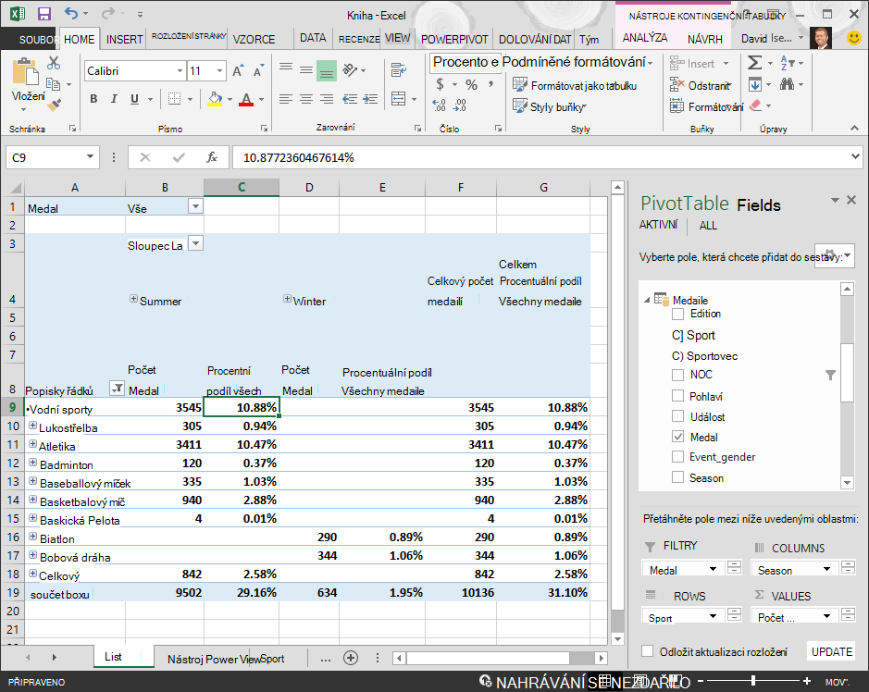The width and height of the screenshot is (869, 692).
Task: Apply underline formatting
Action: coord(134,99)
